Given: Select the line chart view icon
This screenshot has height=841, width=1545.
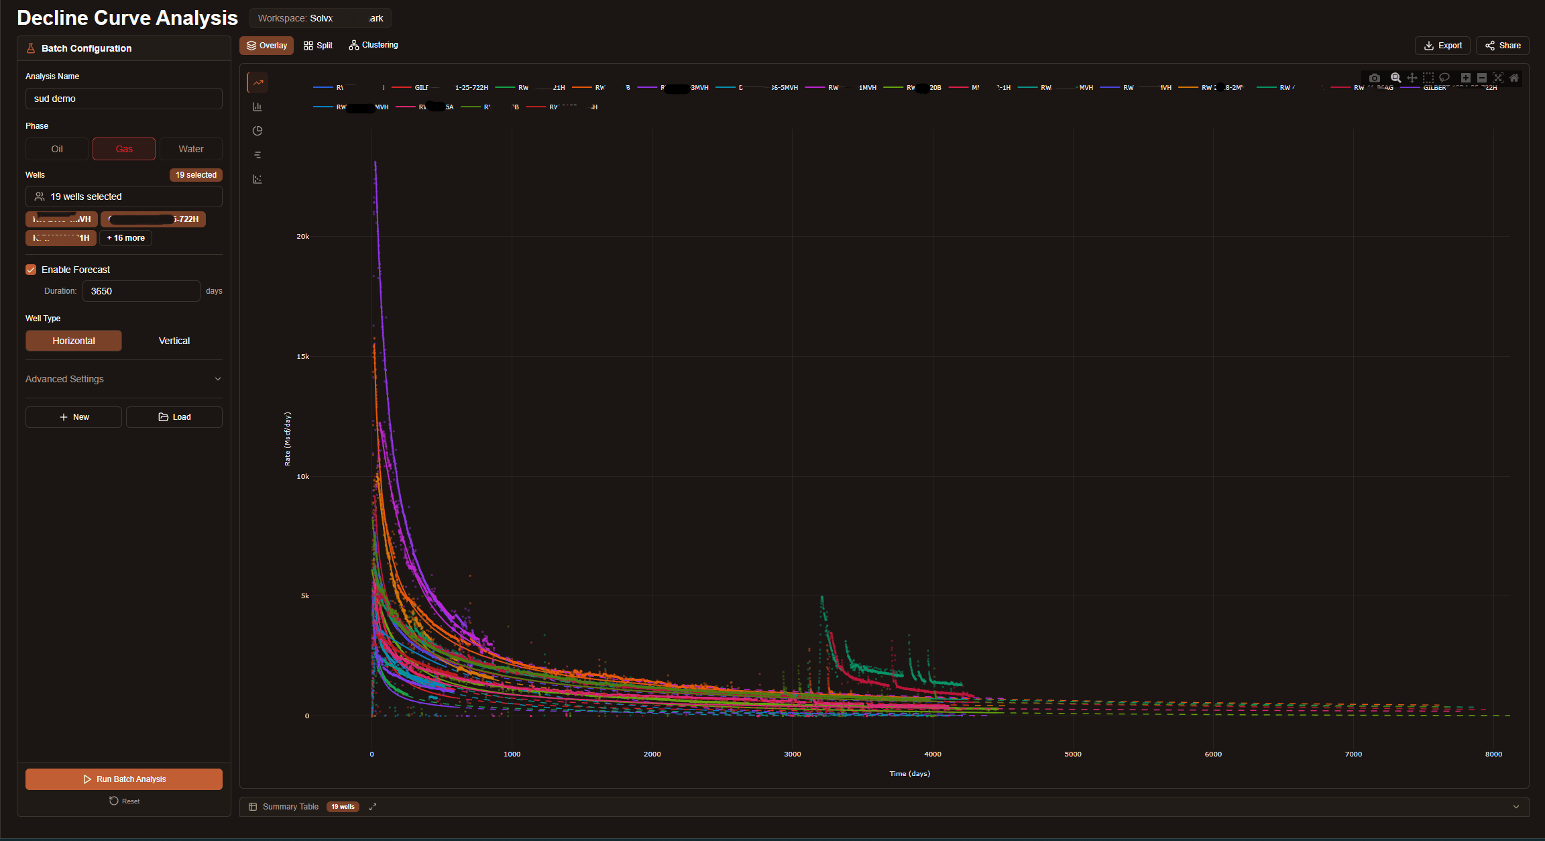Looking at the screenshot, I should coord(257,82).
